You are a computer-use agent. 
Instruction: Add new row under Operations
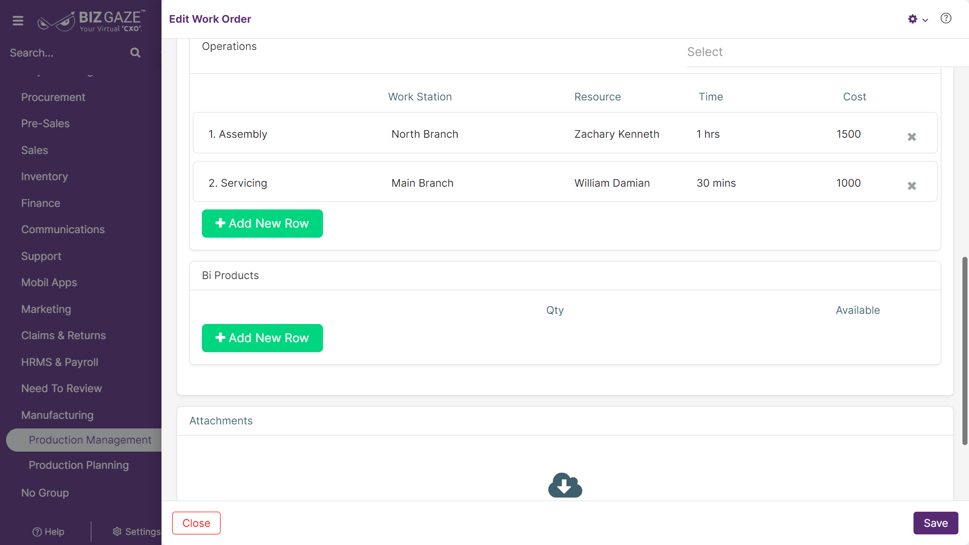(262, 224)
